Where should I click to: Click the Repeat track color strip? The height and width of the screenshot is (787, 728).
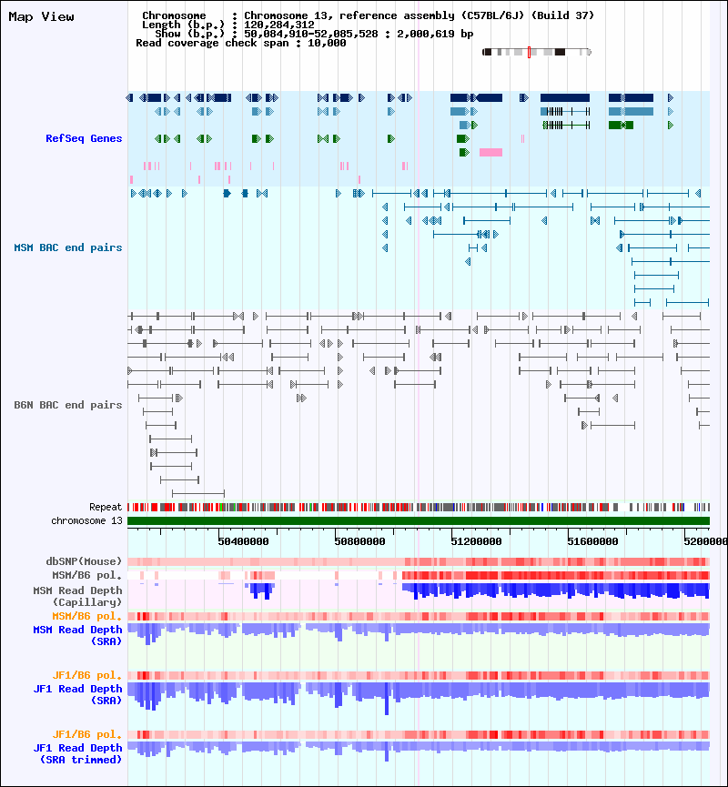coord(419,508)
